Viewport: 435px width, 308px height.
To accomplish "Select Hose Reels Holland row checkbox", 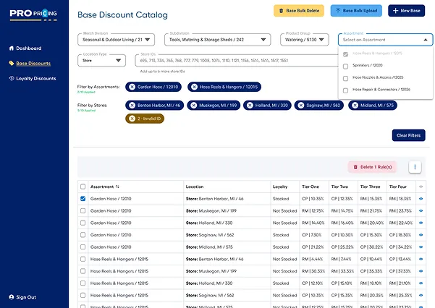I will click(x=83, y=283).
